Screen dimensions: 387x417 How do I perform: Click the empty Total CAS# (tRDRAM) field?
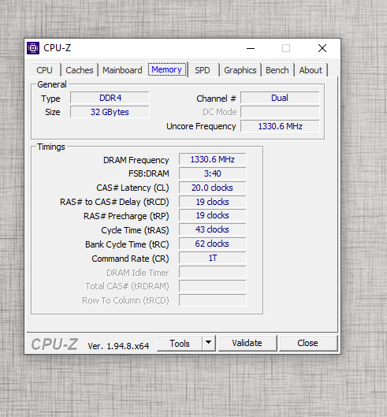tap(213, 286)
